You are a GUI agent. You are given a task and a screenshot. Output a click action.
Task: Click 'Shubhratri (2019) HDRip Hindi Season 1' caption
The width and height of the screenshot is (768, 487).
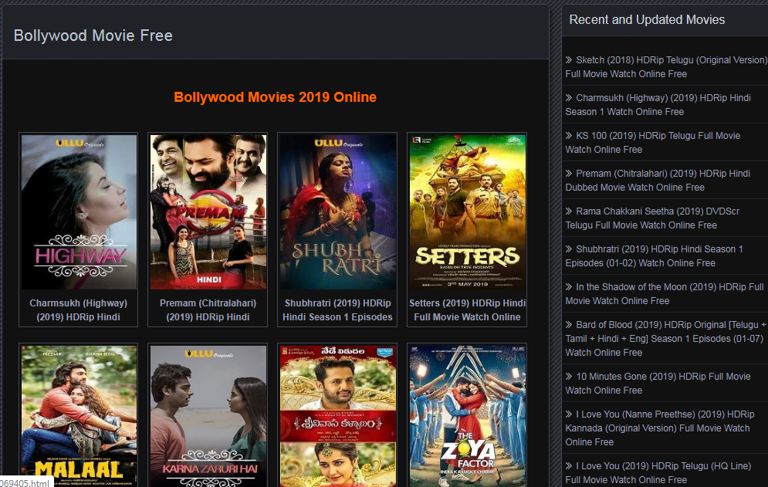point(337,310)
